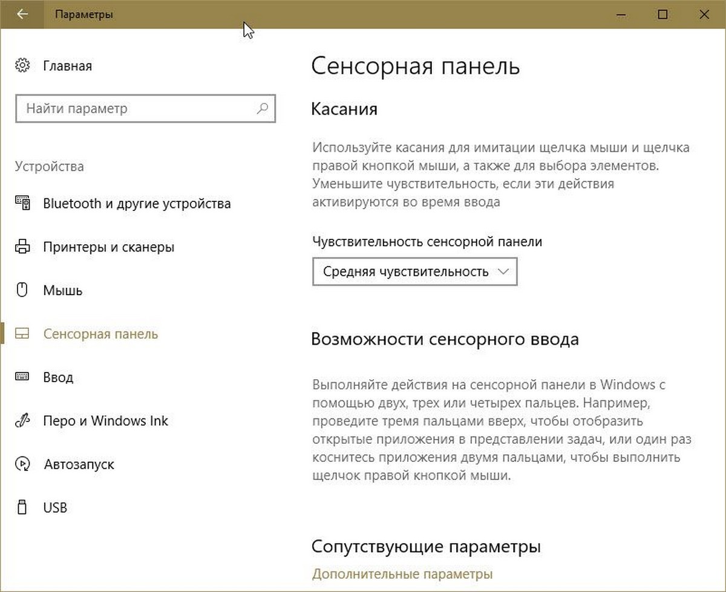Image resolution: width=726 pixels, height=592 pixels.
Task: Open the USB settings page
Action: point(55,508)
